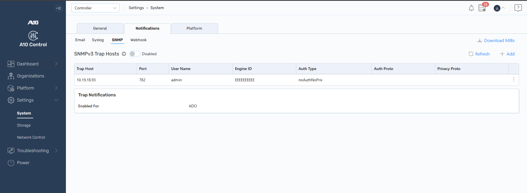Enable the SNMPv3 Trap Hosts toggle
This screenshot has height=193, width=527.
(135, 54)
